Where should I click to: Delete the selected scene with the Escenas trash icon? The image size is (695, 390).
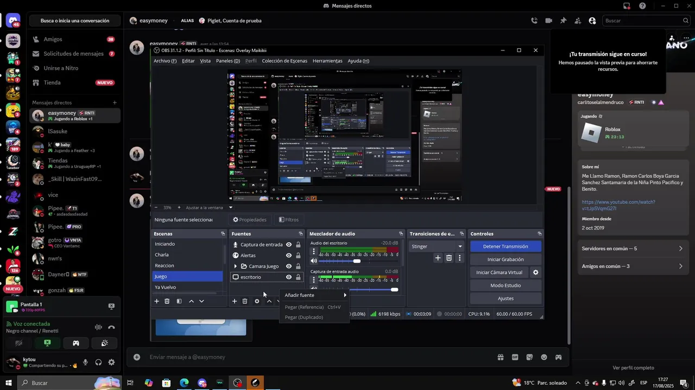pyautogui.click(x=167, y=301)
